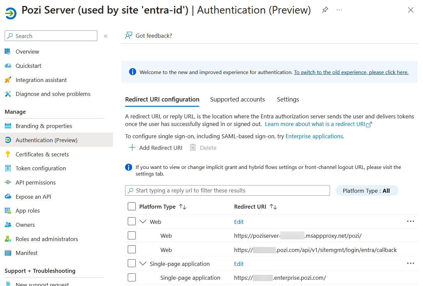Open the top-right ellipsis more options icon
Screen dimensions: 423x286
click(x=339, y=10)
